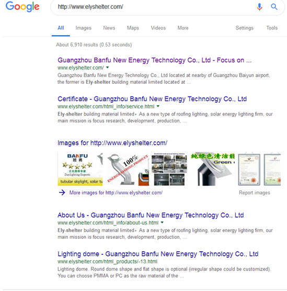
Task: Click the www.elyshelter.com/html_info/about-us.html URL text
Action: point(108,223)
